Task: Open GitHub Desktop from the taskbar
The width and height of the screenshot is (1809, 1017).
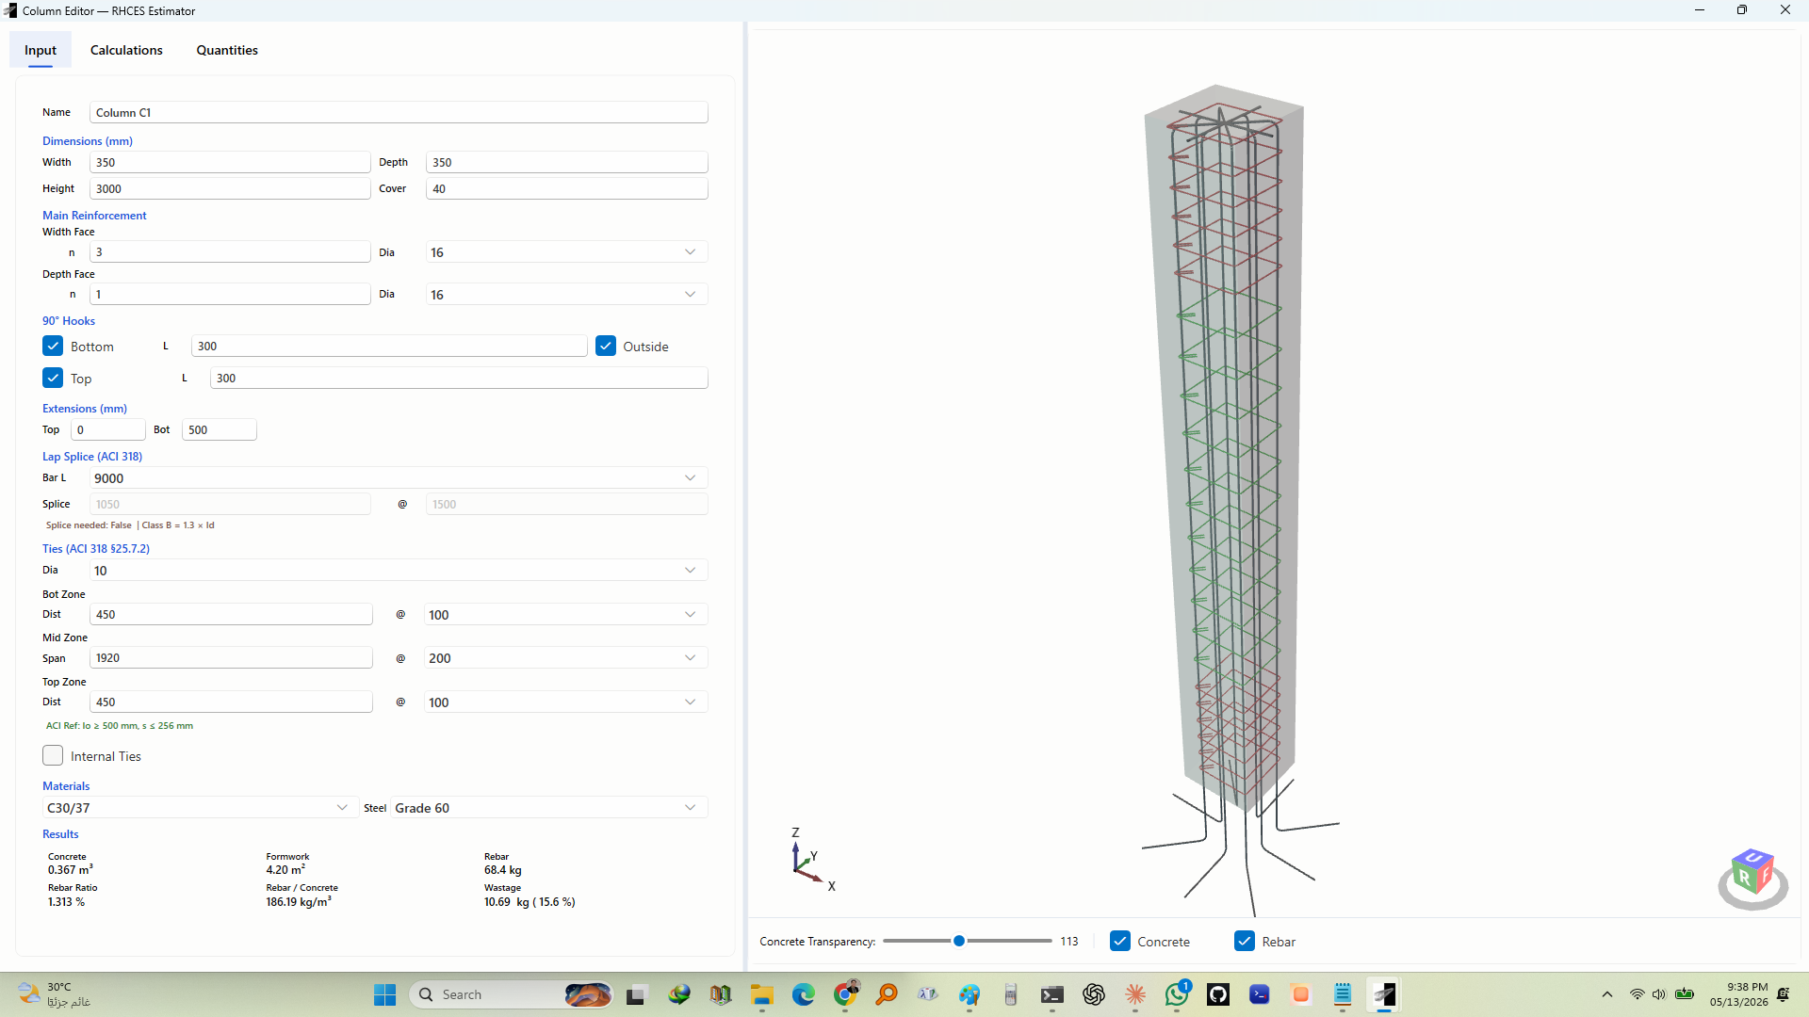Action: tap(1218, 994)
